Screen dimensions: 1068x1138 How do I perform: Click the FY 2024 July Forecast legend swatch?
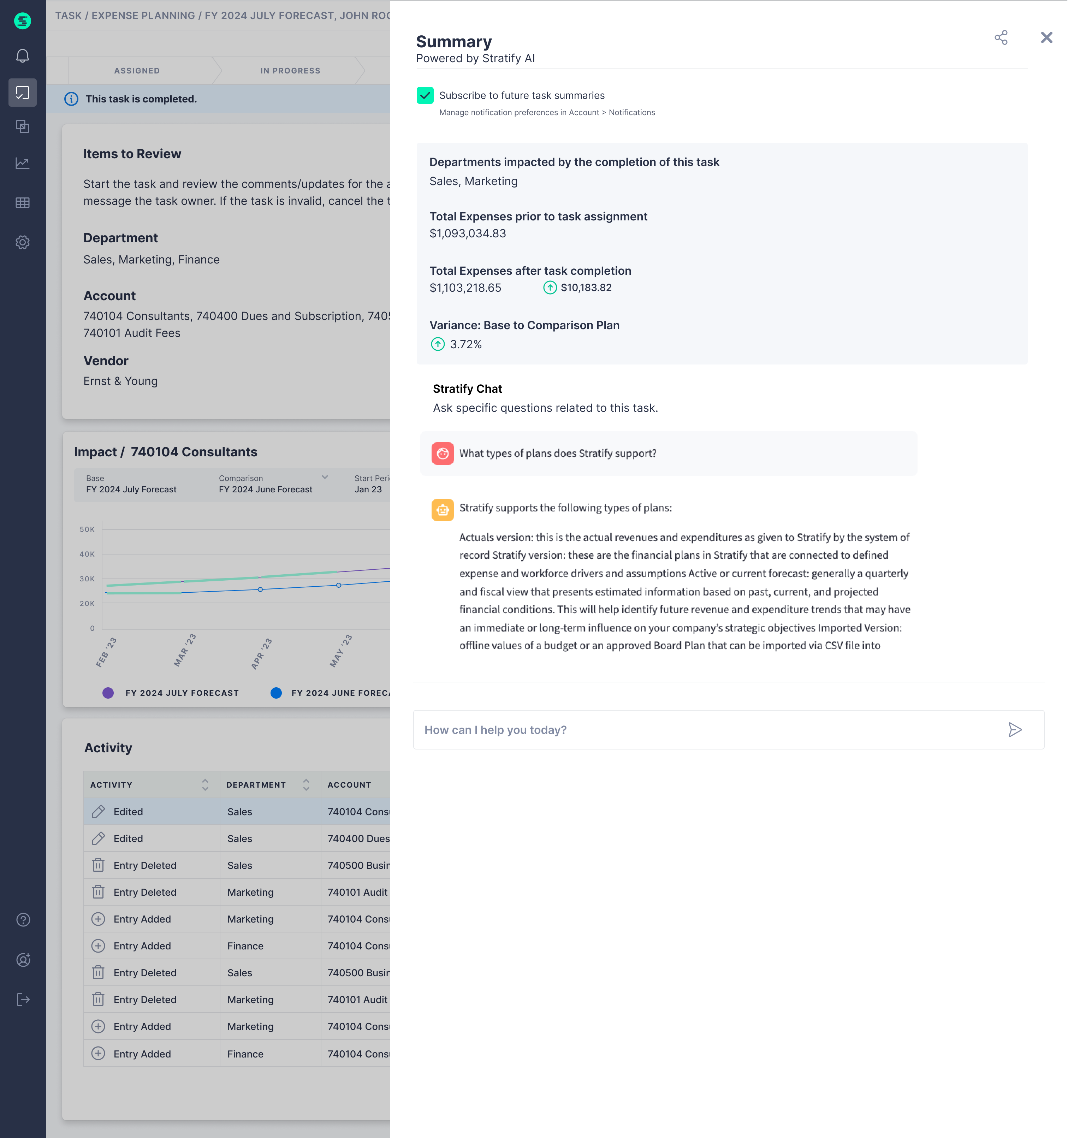[x=108, y=693]
